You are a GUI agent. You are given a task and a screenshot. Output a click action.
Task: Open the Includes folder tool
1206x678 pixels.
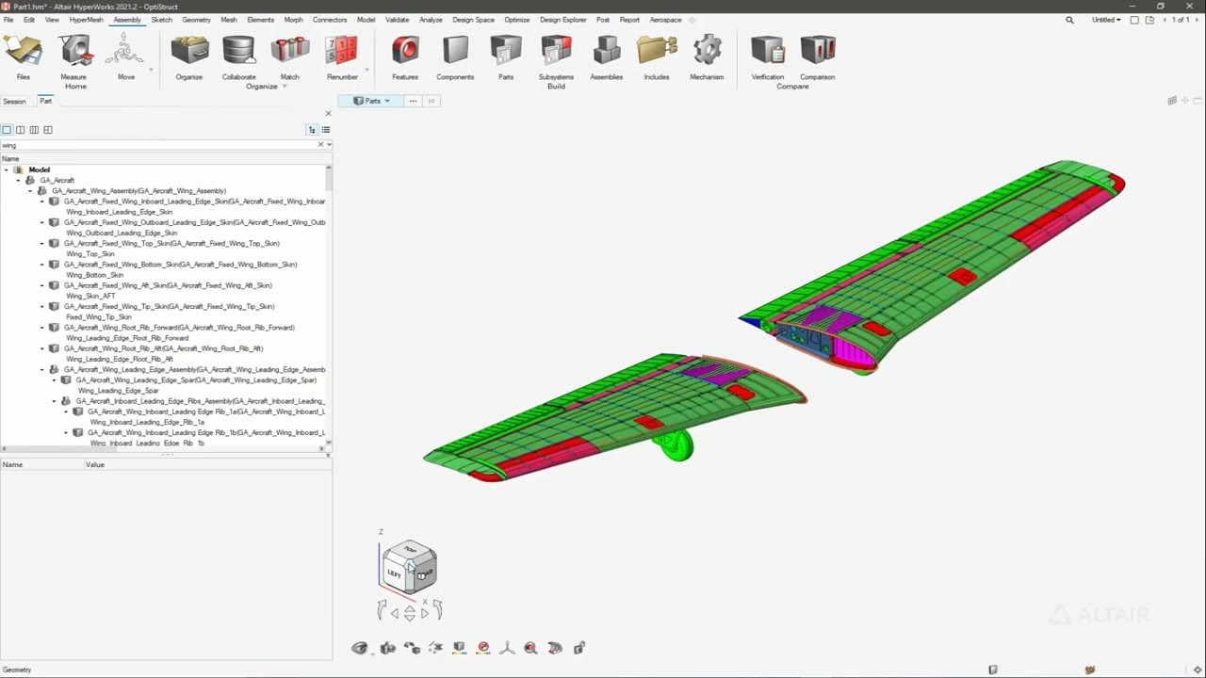coord(657,57)
